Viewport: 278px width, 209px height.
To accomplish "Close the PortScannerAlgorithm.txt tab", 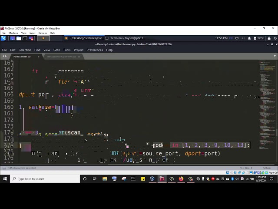I will [79, 57].
